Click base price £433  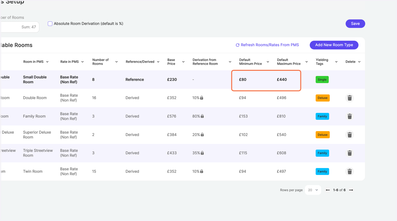click(172, 153)
